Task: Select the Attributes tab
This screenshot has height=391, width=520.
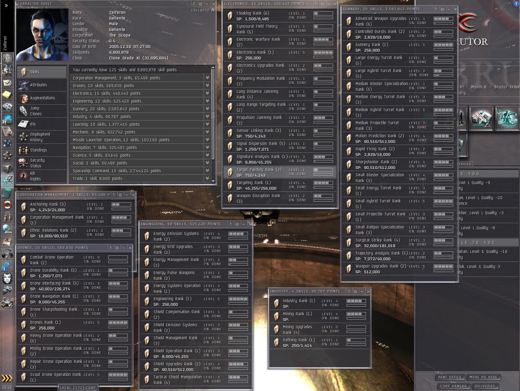Action: pyautogui.click(x=42, y=85)
